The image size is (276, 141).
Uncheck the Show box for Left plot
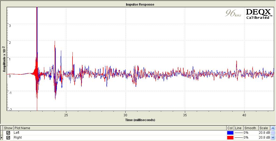pyautogui.click(x=8, y=133)
